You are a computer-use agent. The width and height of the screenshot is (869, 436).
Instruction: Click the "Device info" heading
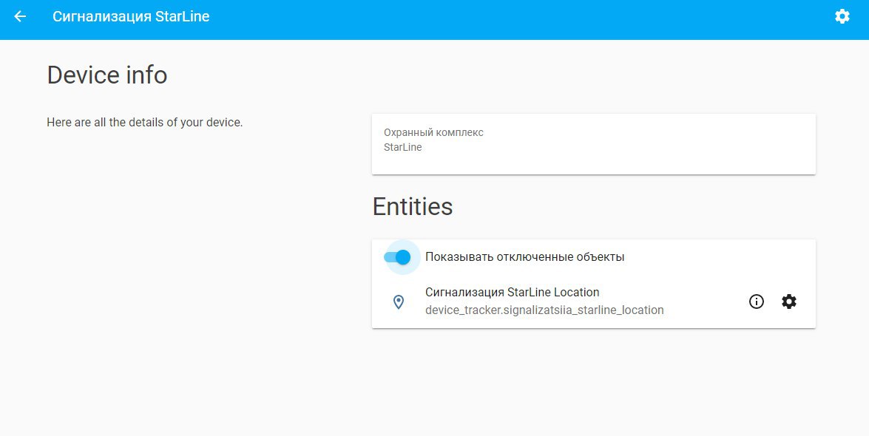pyautogui.click(x=107, y=75)
